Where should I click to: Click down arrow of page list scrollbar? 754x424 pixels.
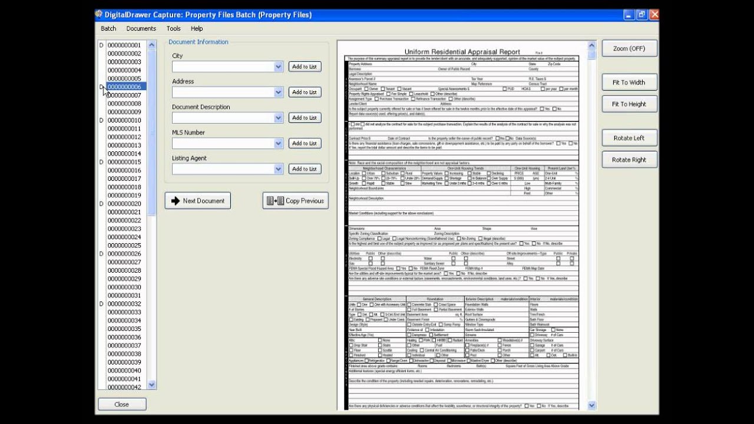point(152,385)
